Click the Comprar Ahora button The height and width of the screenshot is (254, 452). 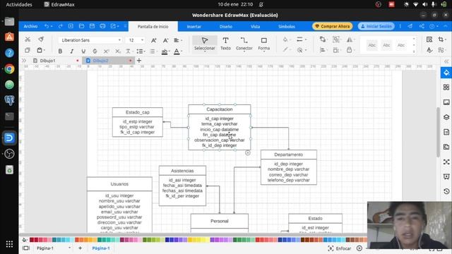(333, 26)
